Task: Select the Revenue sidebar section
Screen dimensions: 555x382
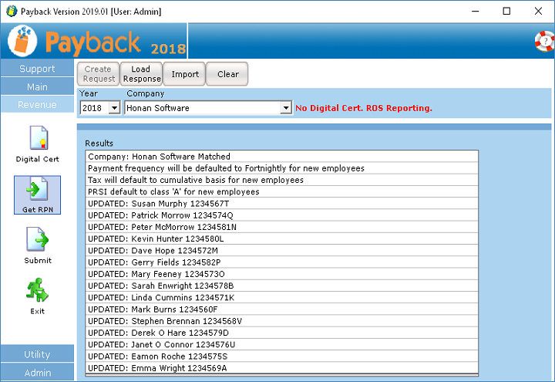Action: point(37,105)
